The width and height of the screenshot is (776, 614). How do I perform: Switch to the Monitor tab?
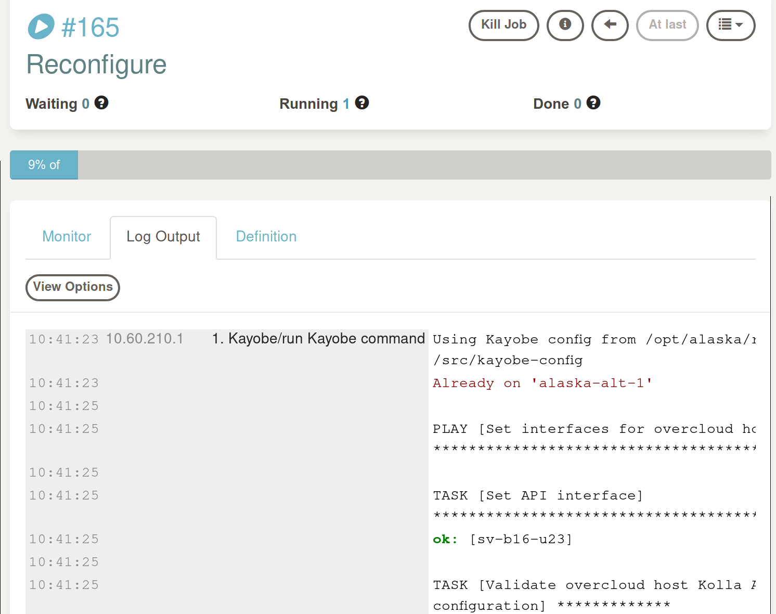[x=67, y=237]
